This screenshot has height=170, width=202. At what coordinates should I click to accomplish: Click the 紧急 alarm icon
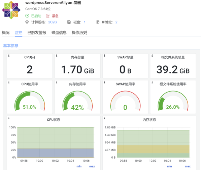point(48,16)
